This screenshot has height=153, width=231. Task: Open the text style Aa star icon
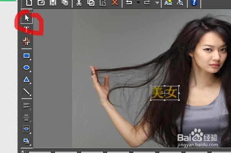(x=168, y=3)
